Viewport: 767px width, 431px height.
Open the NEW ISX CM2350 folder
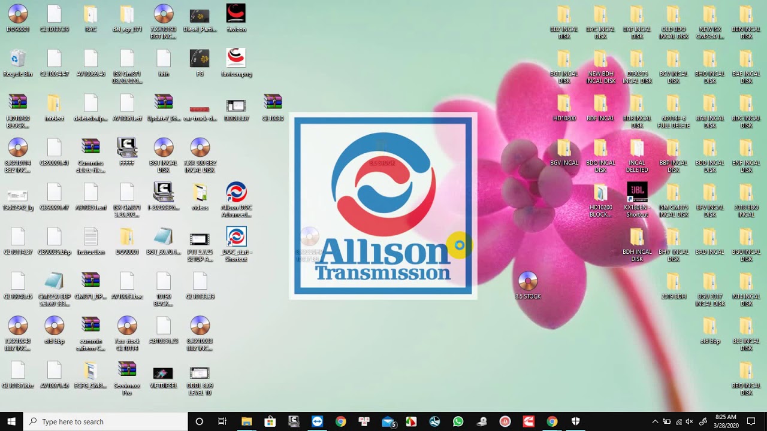pyautogui.click(x=710, y=22)
